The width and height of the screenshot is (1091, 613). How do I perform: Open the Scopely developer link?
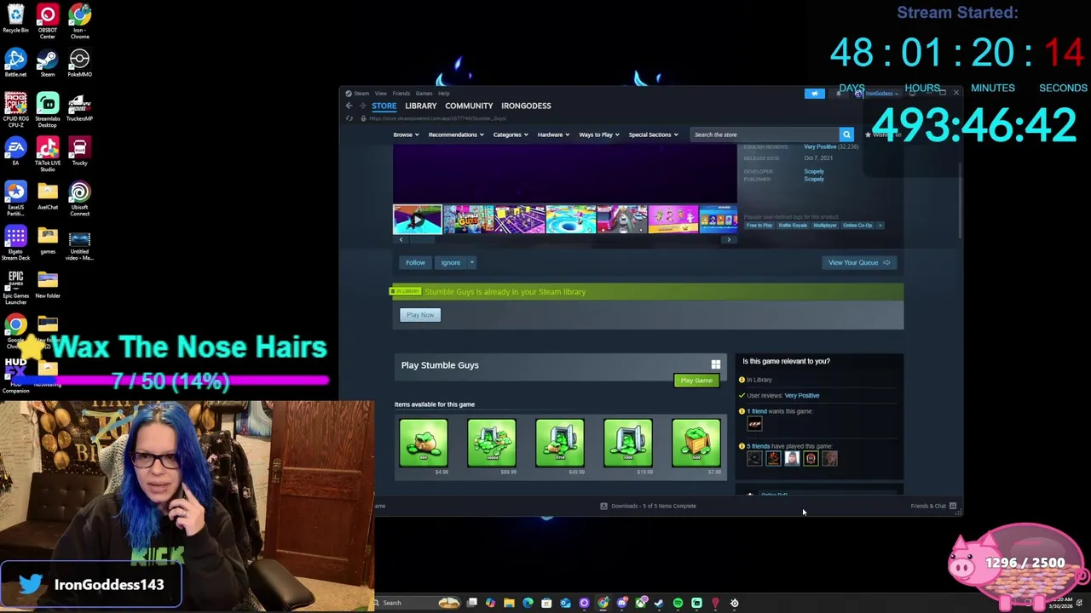point(814,171)
